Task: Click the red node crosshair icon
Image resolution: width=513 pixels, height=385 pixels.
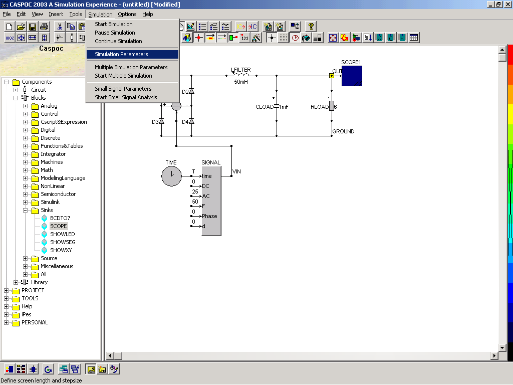Action: (198, 38)
